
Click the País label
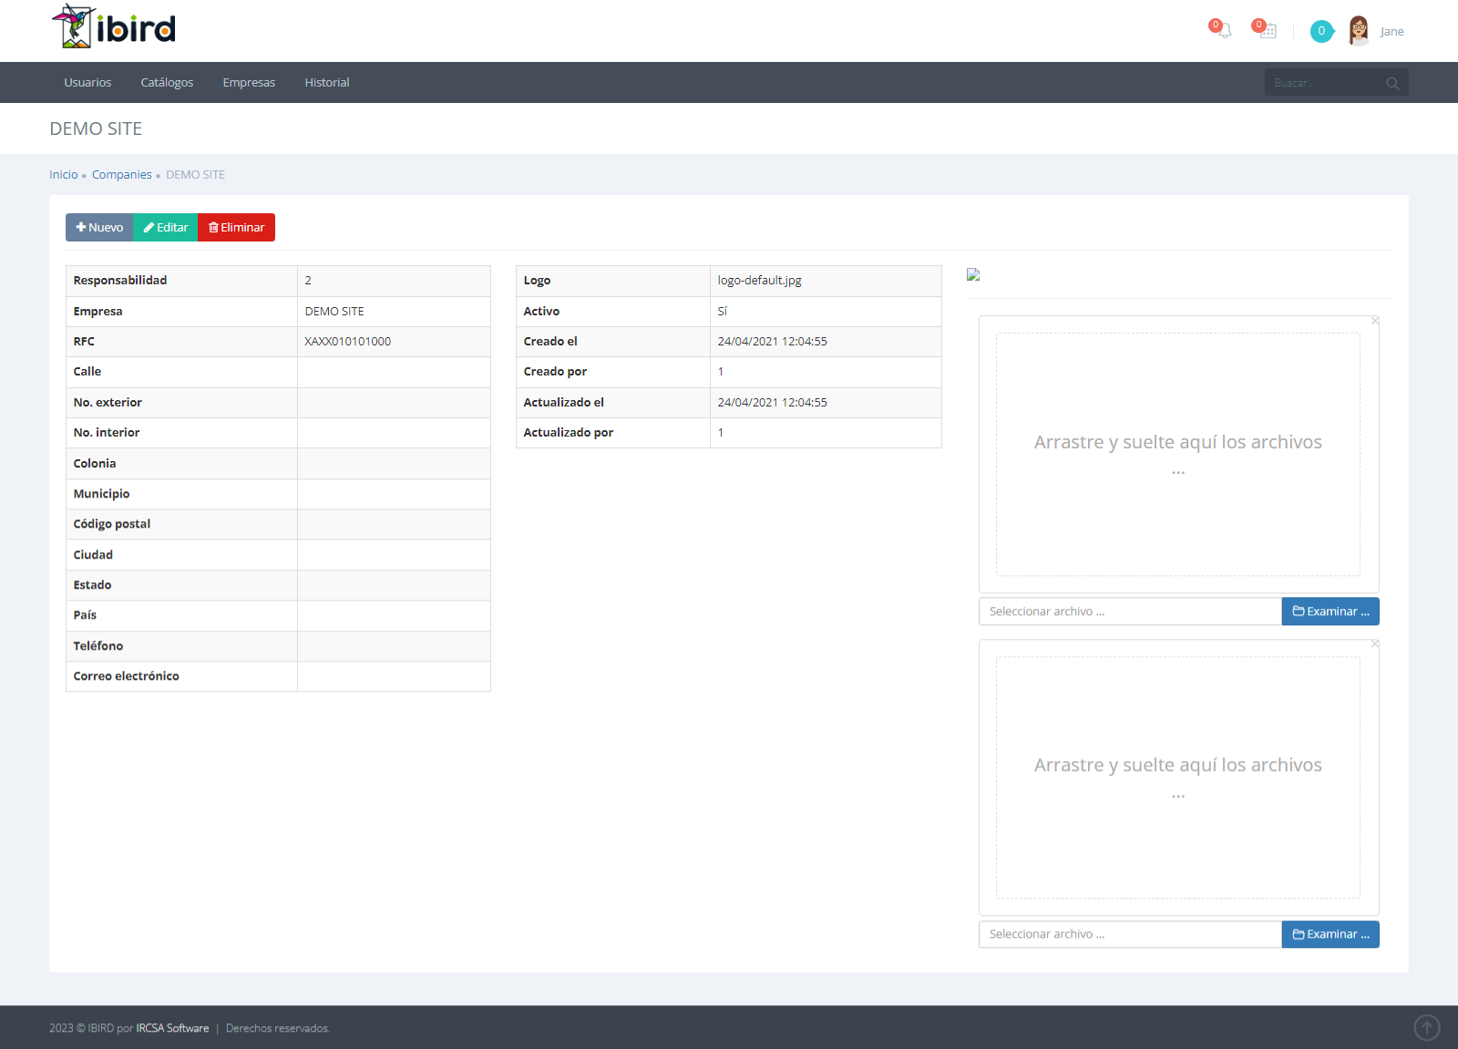[85, 614]
